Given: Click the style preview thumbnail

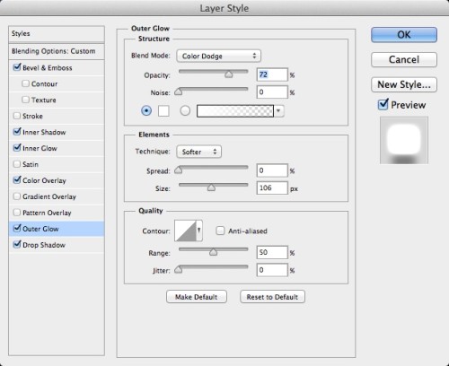Looking at the screenshot, I should click(x=404, y=140).
